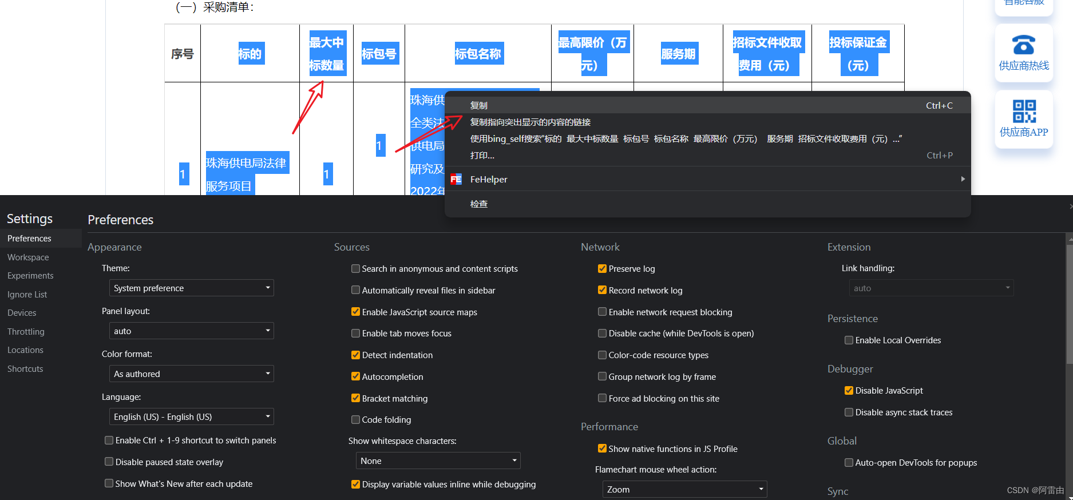Open the Color format dropdown showing As authored
The width and height of the screenshot is (1073, 500).
point(191,374)
